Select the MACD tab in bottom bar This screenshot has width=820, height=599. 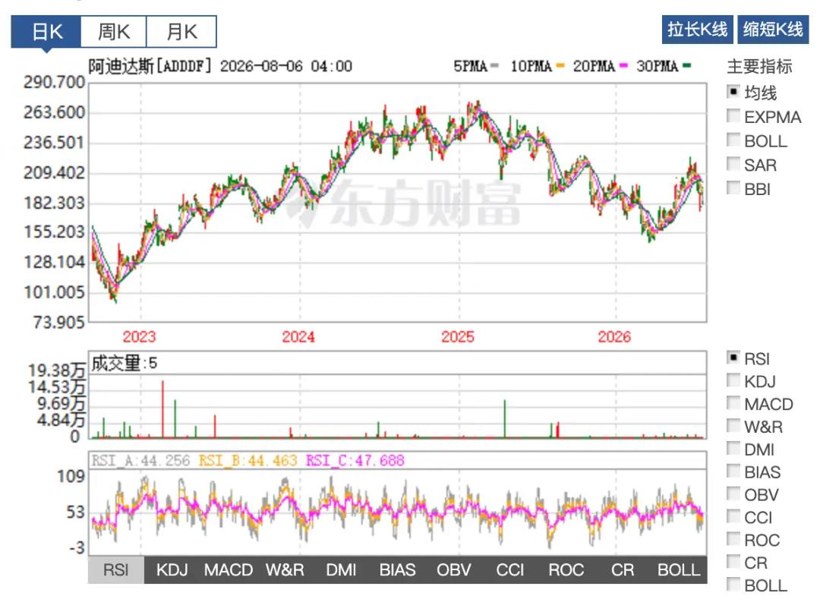(x=229, y=569)
